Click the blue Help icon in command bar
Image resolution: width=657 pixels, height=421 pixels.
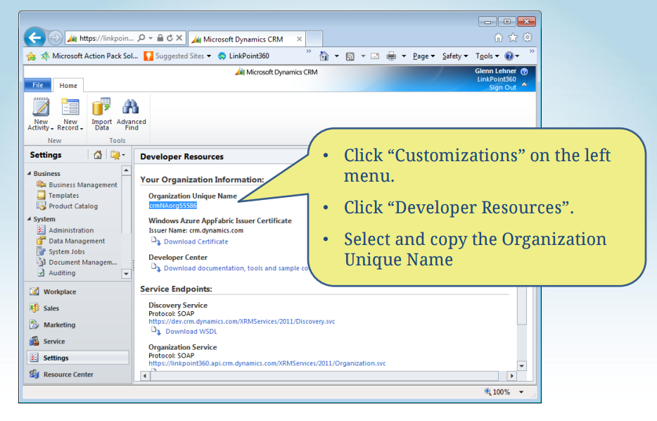point(509,56)
